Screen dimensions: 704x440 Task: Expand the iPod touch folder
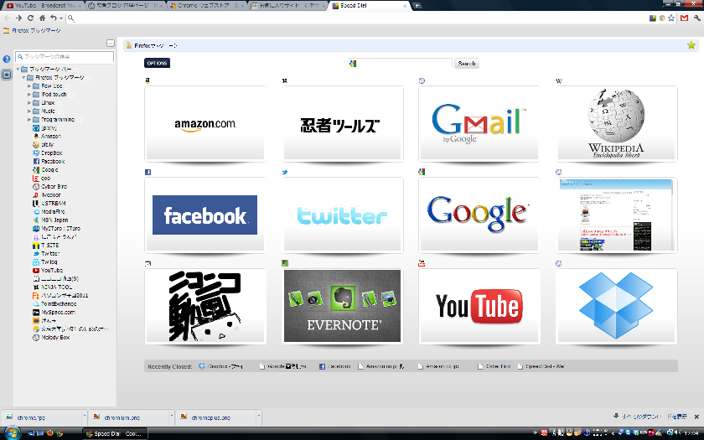29,94
